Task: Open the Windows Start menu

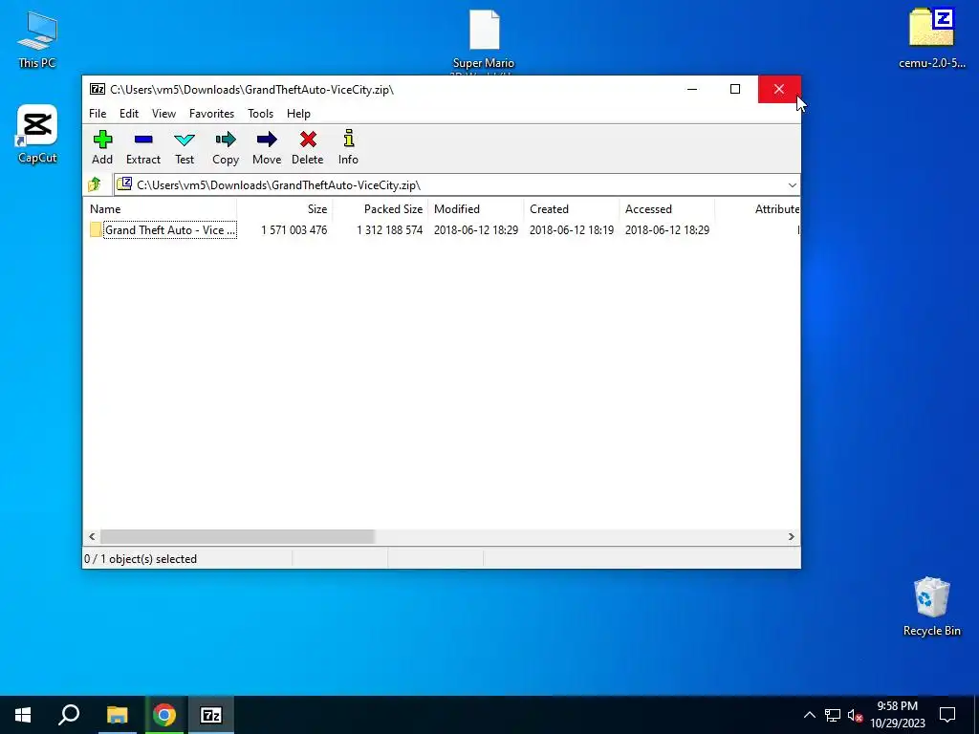Action: [x=23, y=715]
